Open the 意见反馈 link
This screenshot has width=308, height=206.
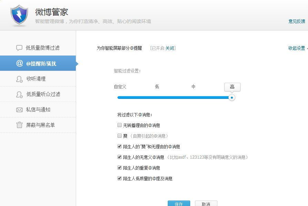[x=297, y=21]
